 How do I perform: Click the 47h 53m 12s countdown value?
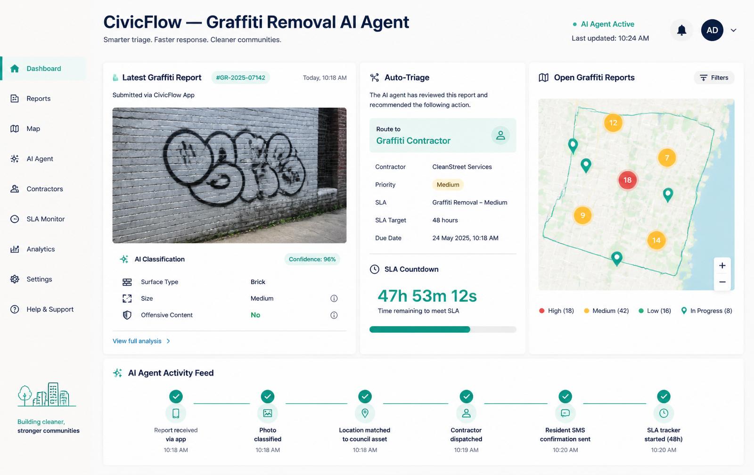(427, 296)
